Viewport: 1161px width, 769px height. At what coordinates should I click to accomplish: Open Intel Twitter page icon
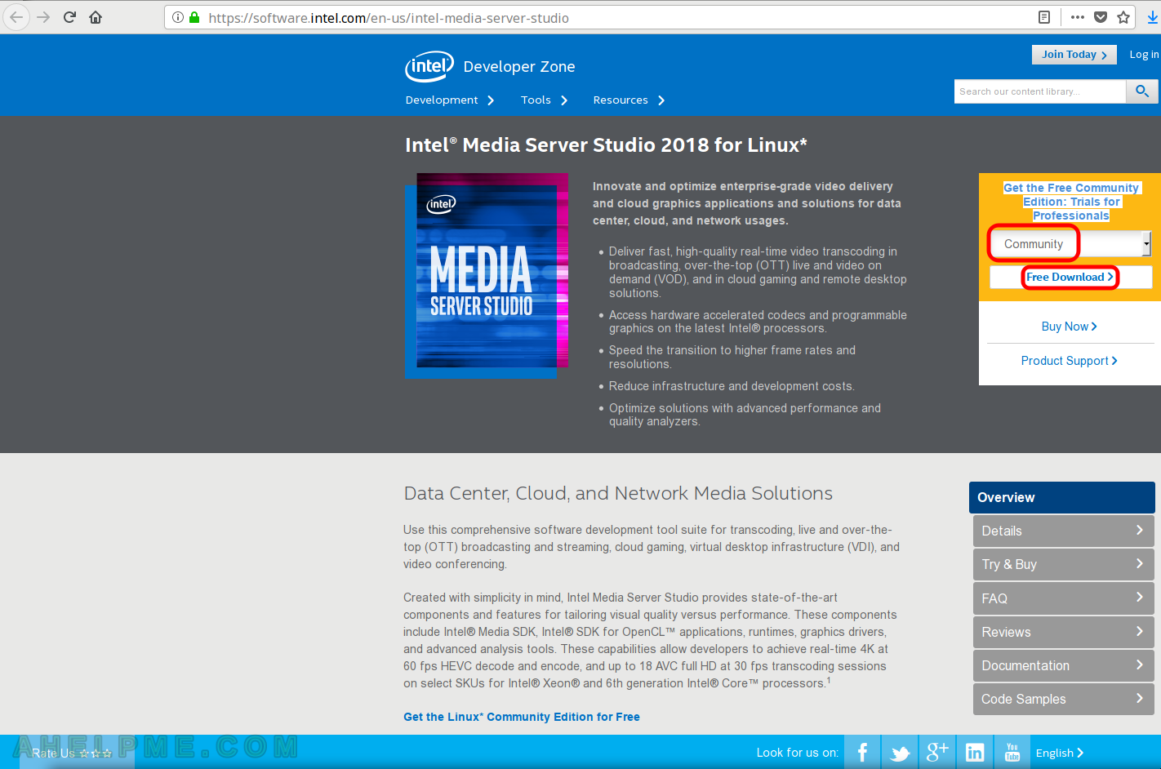pos(900,752)
